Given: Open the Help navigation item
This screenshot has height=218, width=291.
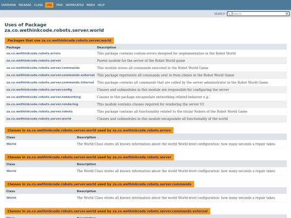Looking at the screenshot, I should 101,5.
